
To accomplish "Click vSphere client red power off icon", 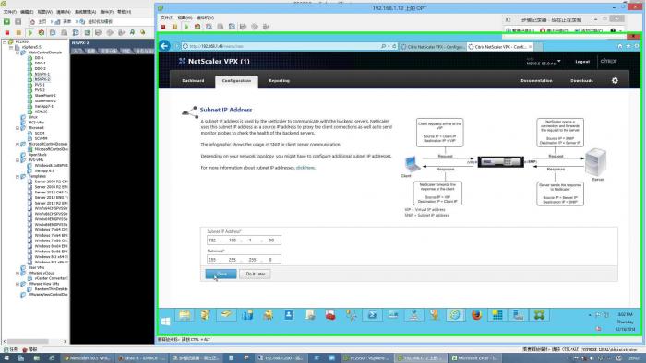I will (7, 32).
